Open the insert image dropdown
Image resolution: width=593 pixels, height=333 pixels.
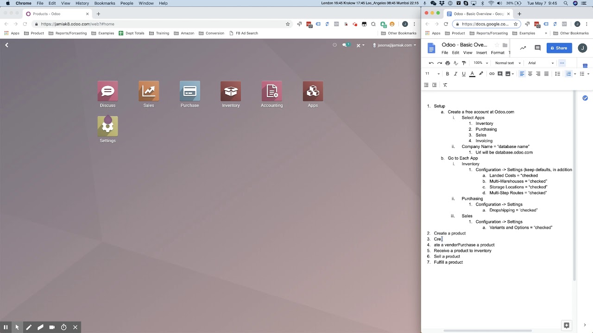(x=510, y=74)
